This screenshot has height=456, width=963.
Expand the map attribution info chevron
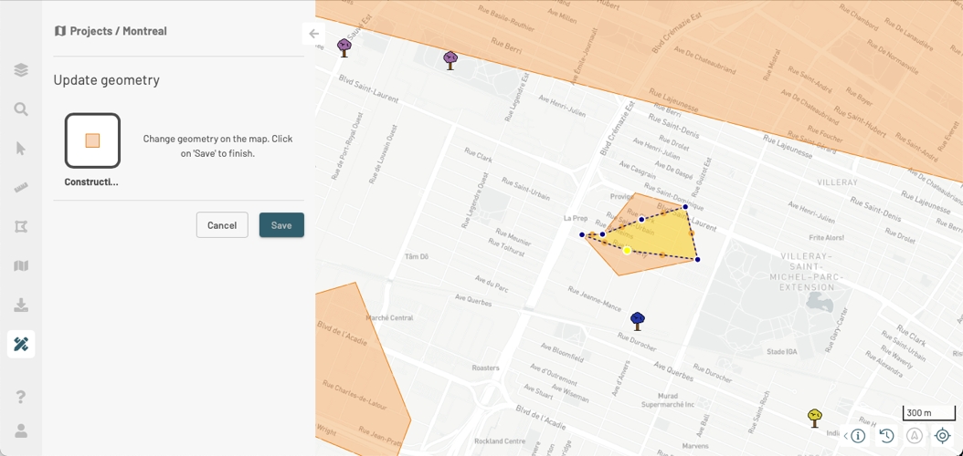coord(846,436)
